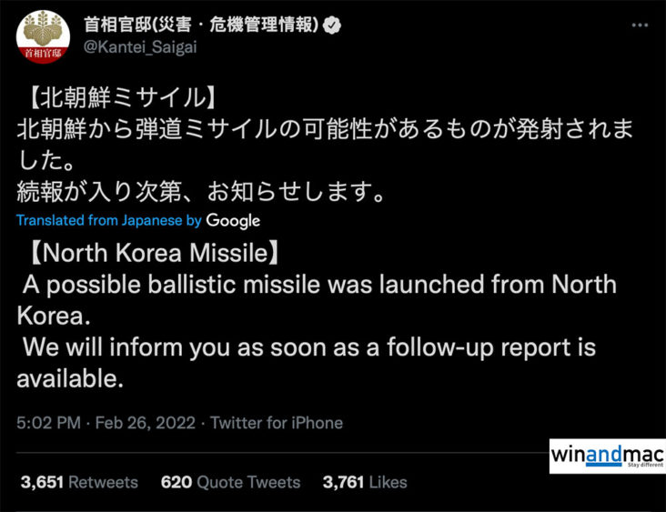Click "Translated from Japanese by" link
Image resolution: width=666 pixels, height=512 pixels.
(x=109, y=221)
